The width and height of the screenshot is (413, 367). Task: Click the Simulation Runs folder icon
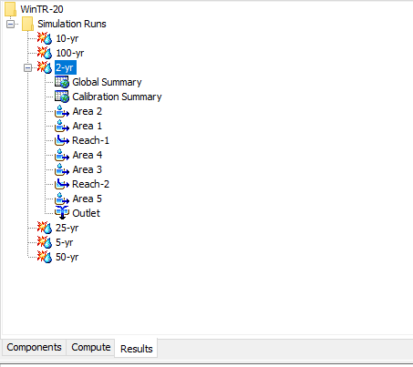click(x=28, y=24)
